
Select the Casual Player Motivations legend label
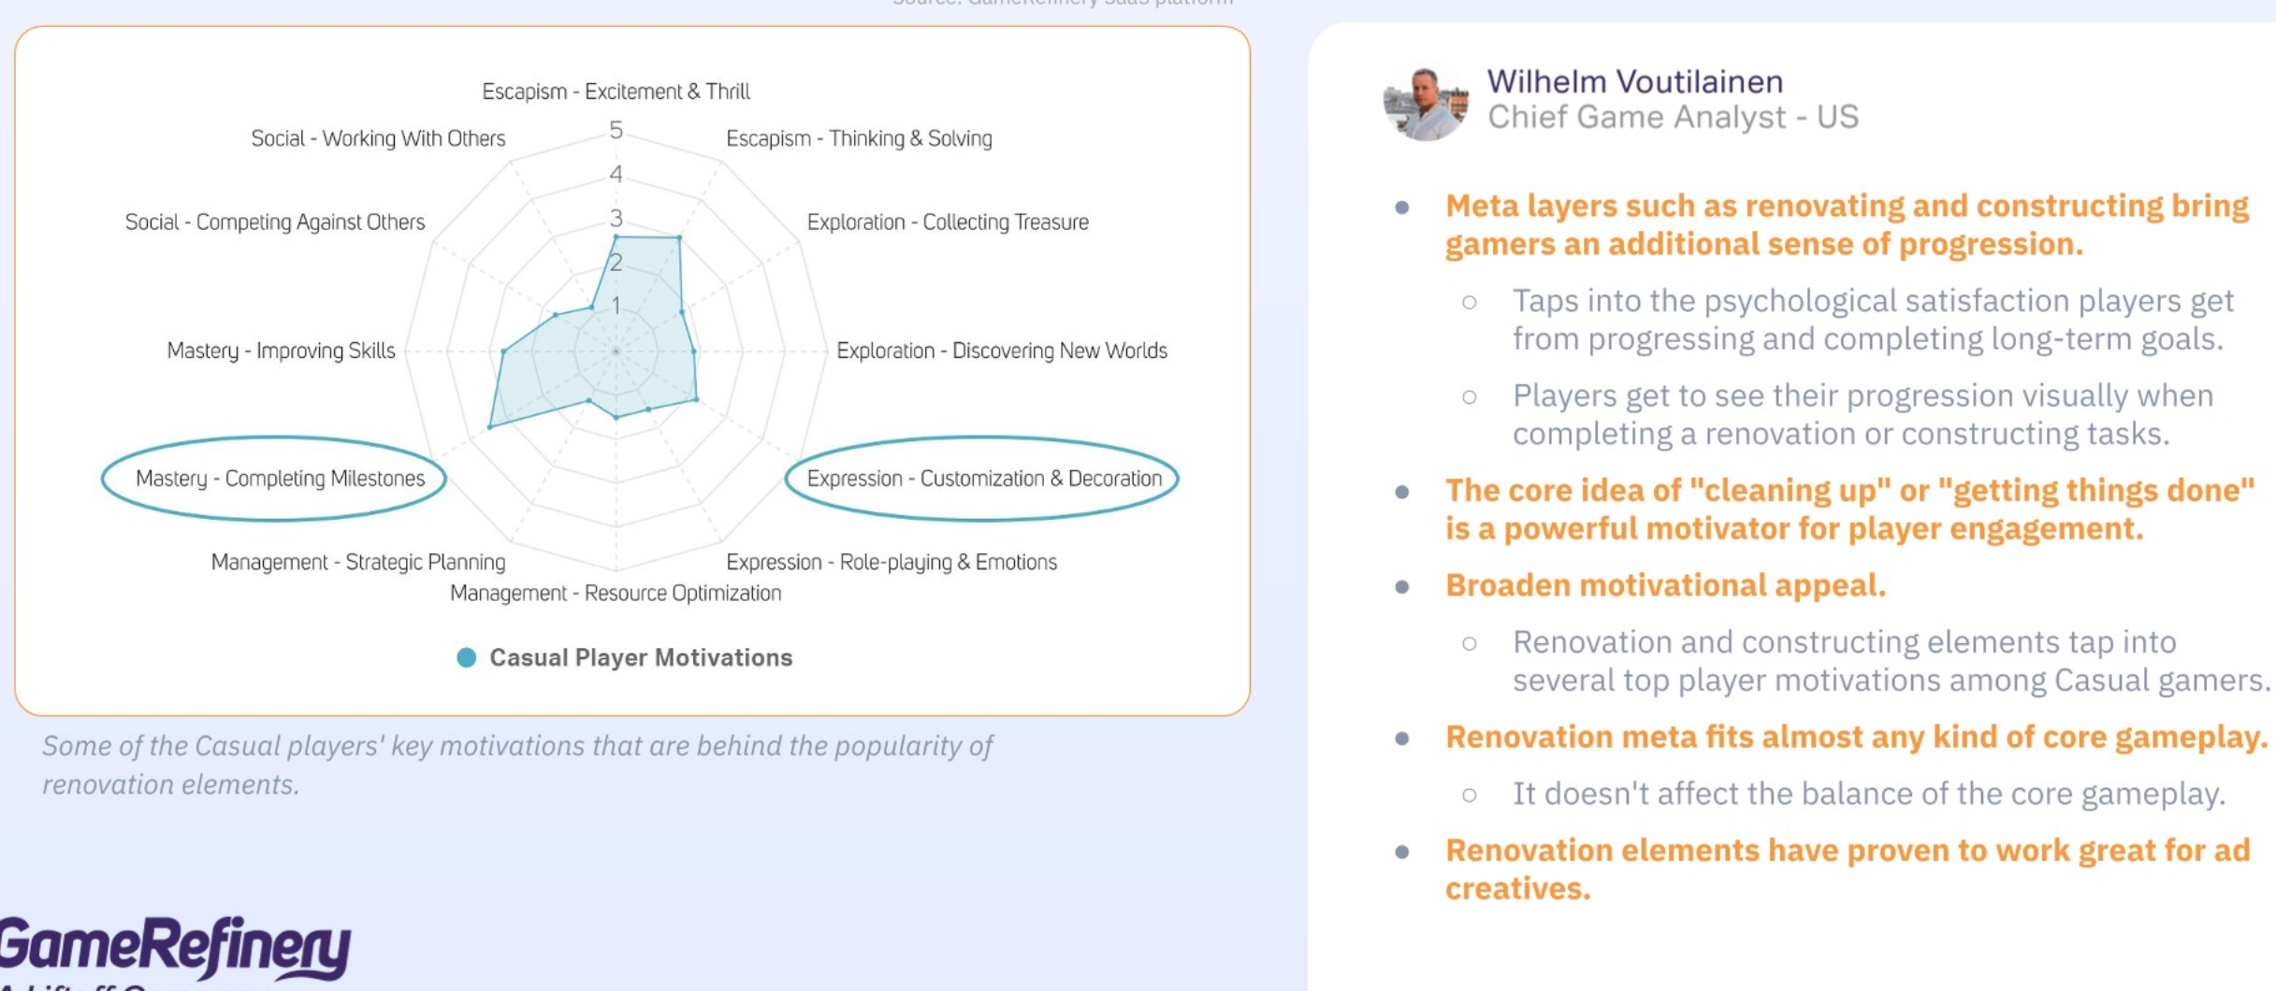click(x=641, y=657)
